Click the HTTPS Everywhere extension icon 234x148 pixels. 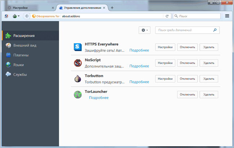click(78, 47)
